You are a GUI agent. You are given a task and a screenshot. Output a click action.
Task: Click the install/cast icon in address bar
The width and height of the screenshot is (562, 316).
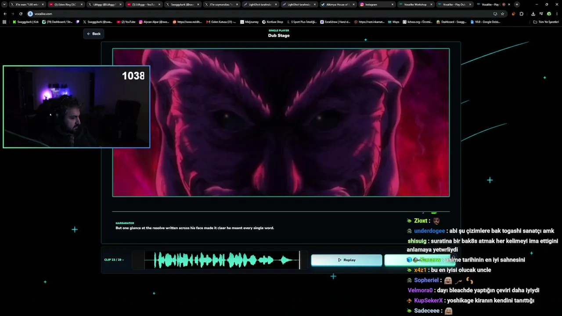[x=495, y=14]
